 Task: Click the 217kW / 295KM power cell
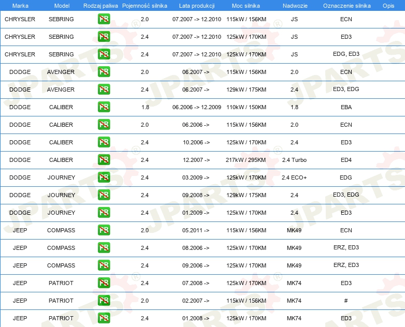point(246,160)
